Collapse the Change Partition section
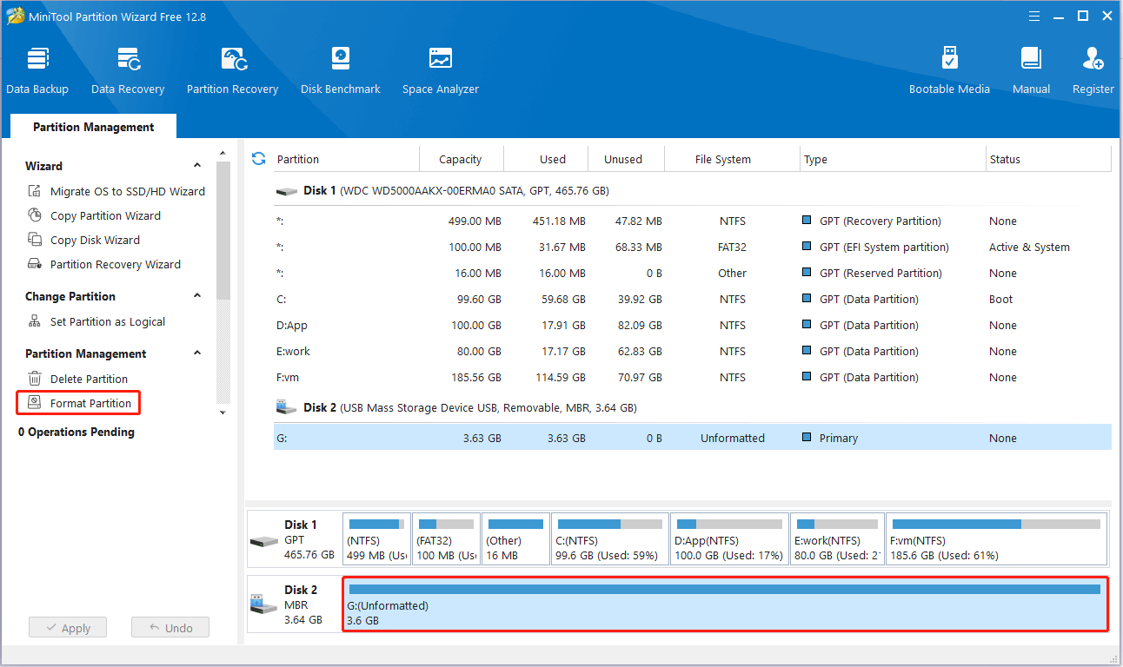This screenshot has height=667, width=1123. (x=197, y=296)
